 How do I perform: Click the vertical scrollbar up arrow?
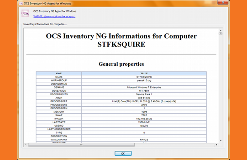pyautogui.click(x=221, y=30)
